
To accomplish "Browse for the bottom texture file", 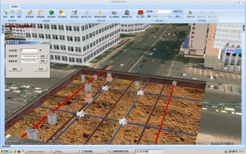I will pos(43,56).
